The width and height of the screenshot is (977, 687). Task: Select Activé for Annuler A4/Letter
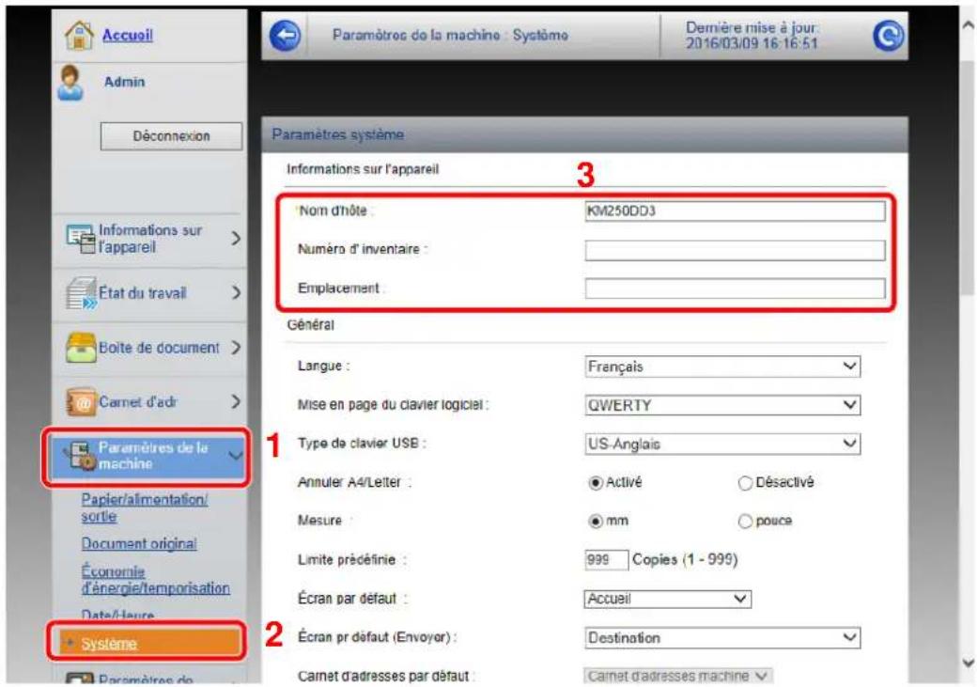point(596,483)
